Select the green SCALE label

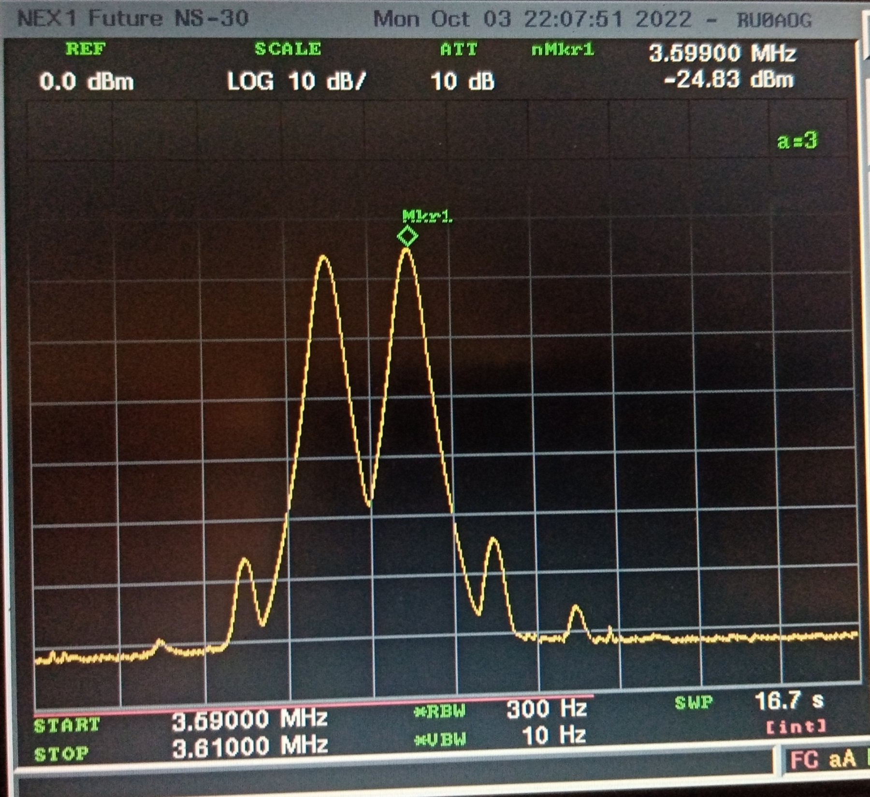[288, 49]
